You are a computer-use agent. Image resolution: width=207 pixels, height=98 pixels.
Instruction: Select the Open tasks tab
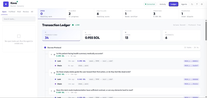point(4,12)
